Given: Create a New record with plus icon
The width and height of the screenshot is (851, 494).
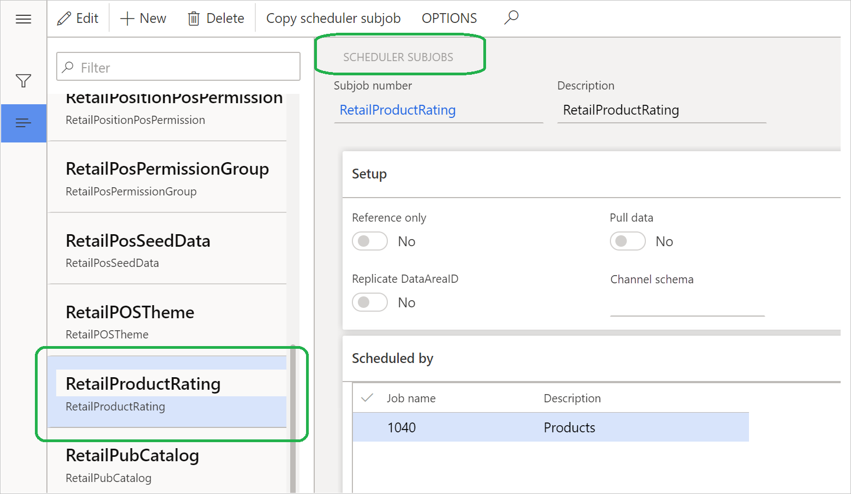Looking at the screenshot, I should click(x=143, y=19).
